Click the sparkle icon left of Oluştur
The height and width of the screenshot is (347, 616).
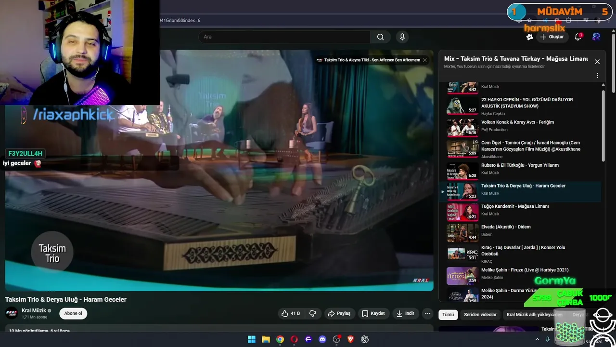click(x=530, y=37)
